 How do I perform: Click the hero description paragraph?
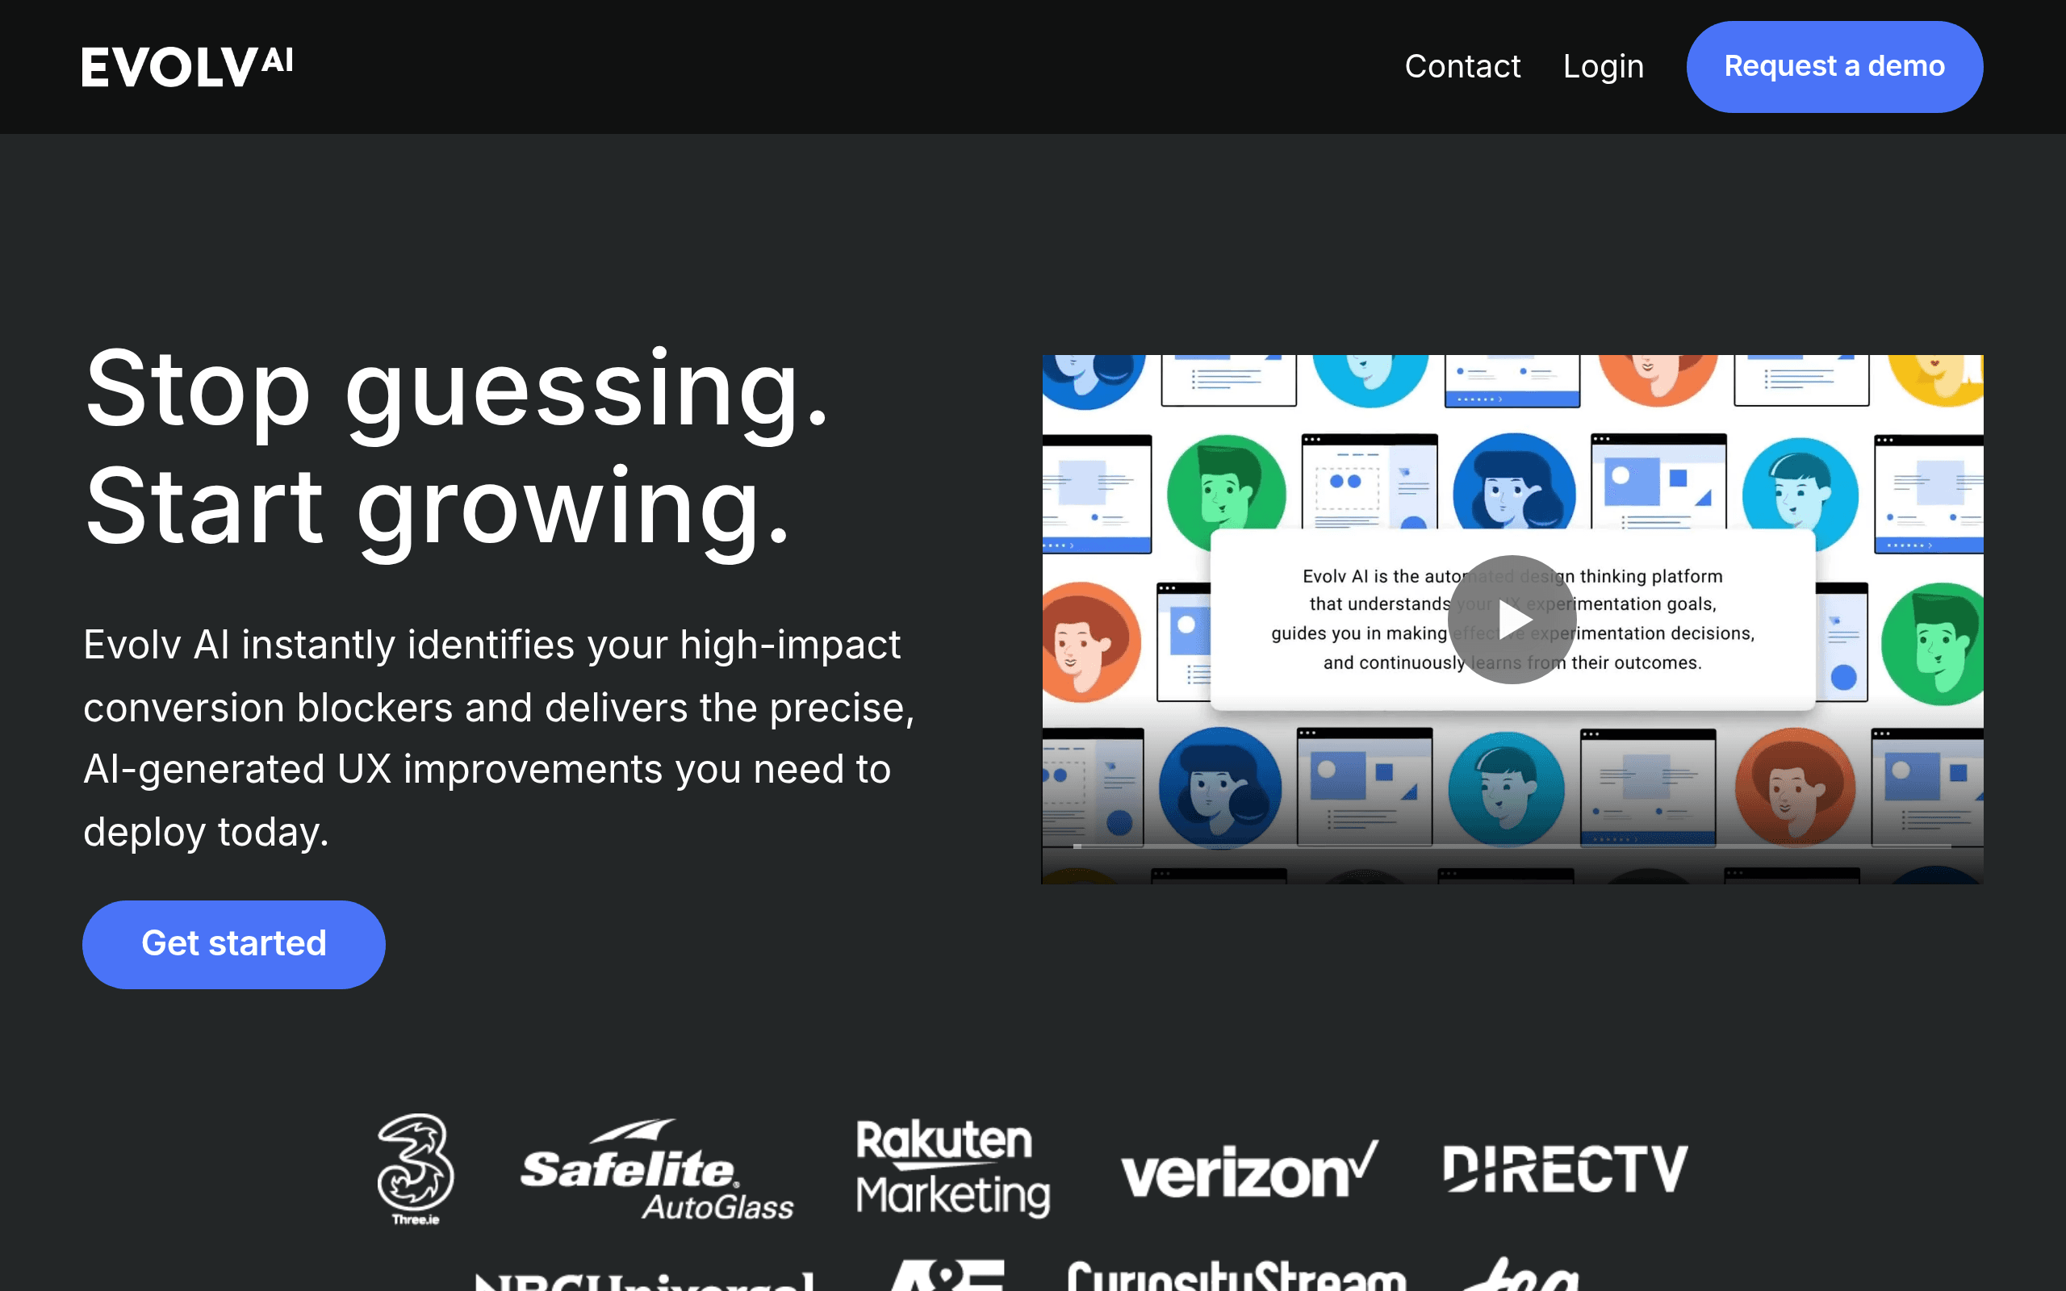(500, 737)
